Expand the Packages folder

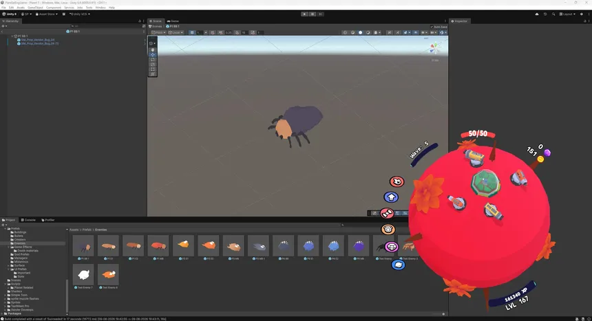(2, 313)
